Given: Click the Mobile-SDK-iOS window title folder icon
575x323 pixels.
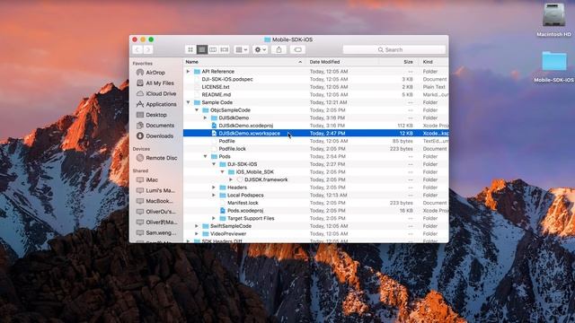Looking at the screenshot, I should tap(268, 39).
